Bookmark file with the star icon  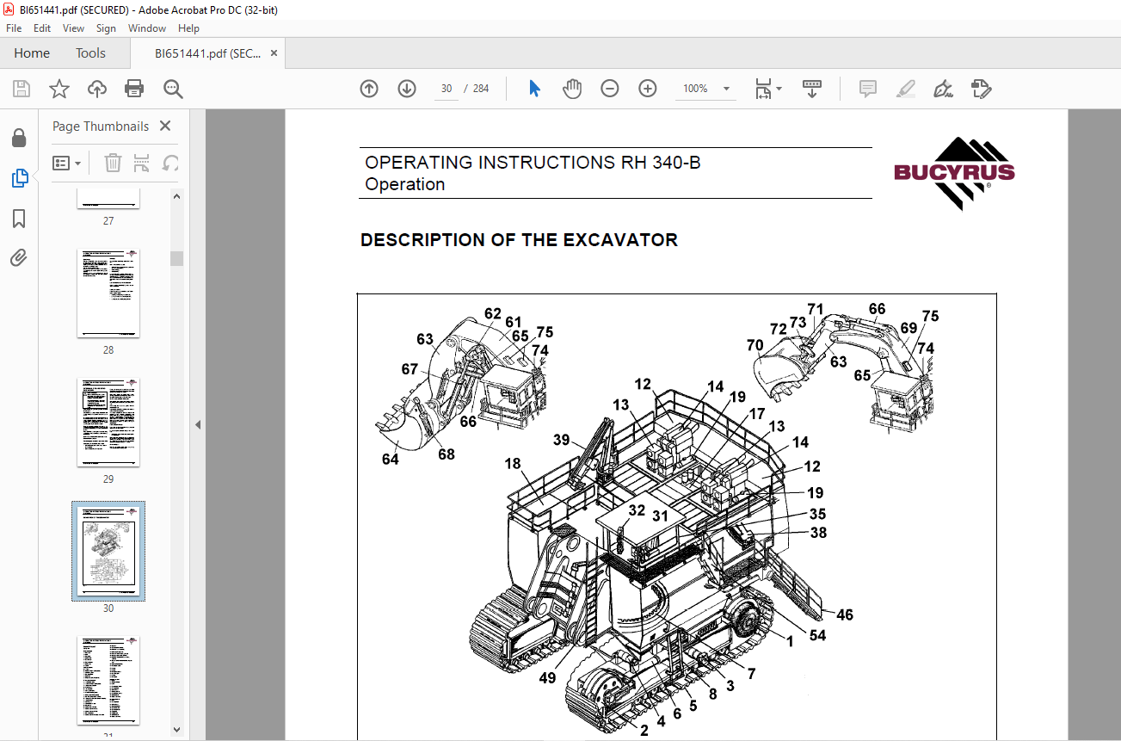click(59, 89)
